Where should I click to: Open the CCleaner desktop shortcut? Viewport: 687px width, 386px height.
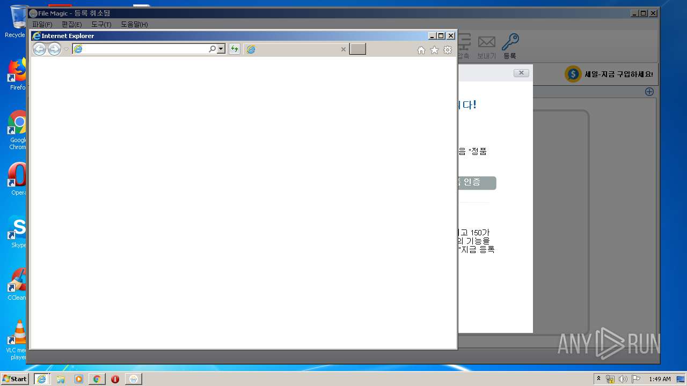(x=18, y=284)
